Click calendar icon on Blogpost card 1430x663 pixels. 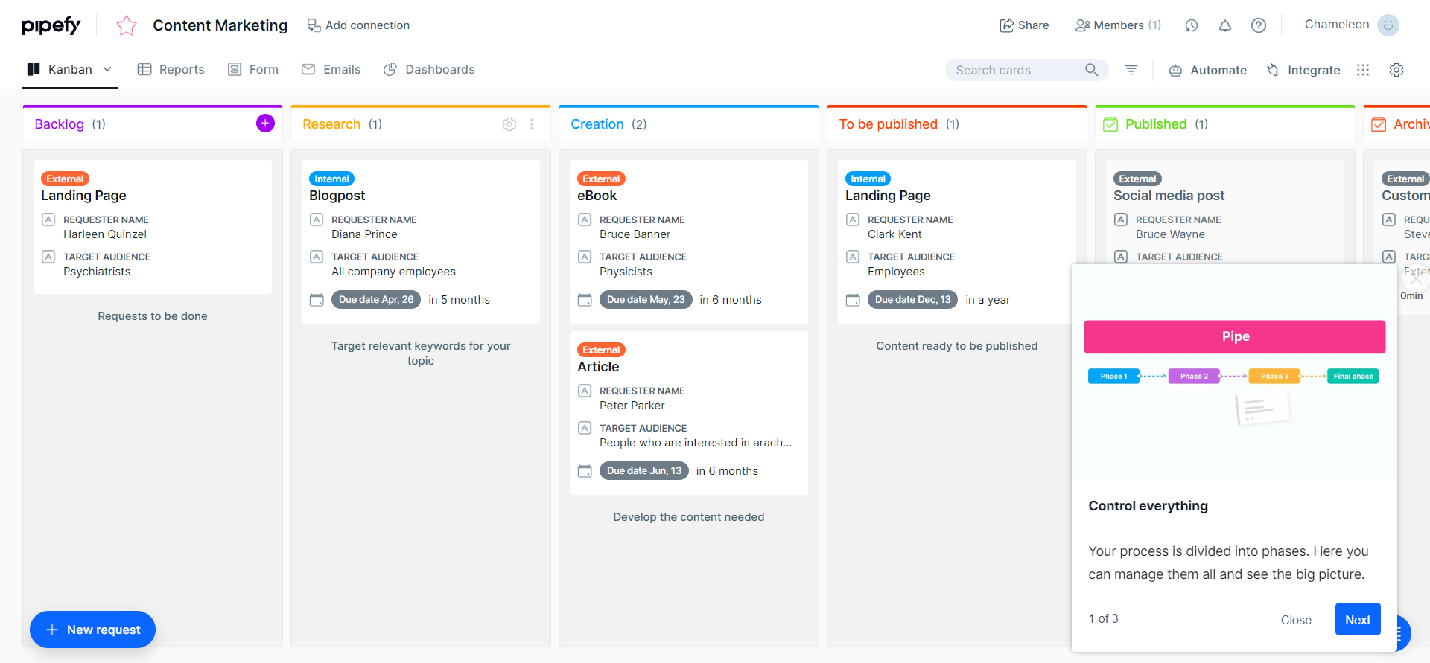pyautogui.click(x=317, y=300)
